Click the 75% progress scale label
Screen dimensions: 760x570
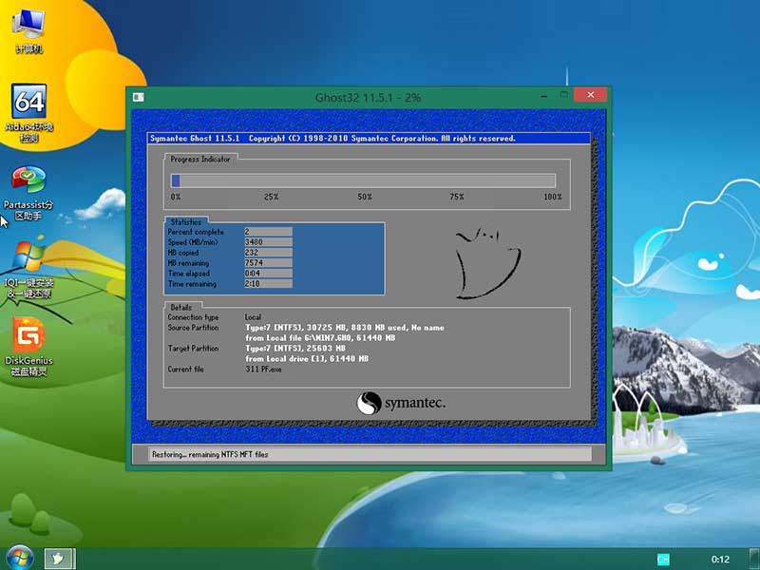point(457,197)
